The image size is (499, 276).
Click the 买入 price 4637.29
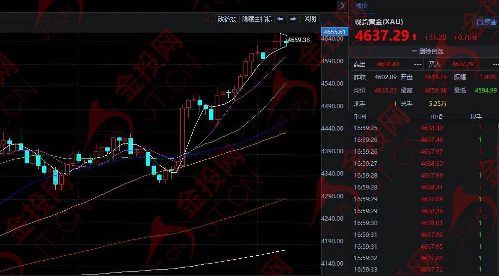pyautogui.click(x=462, y=64)
